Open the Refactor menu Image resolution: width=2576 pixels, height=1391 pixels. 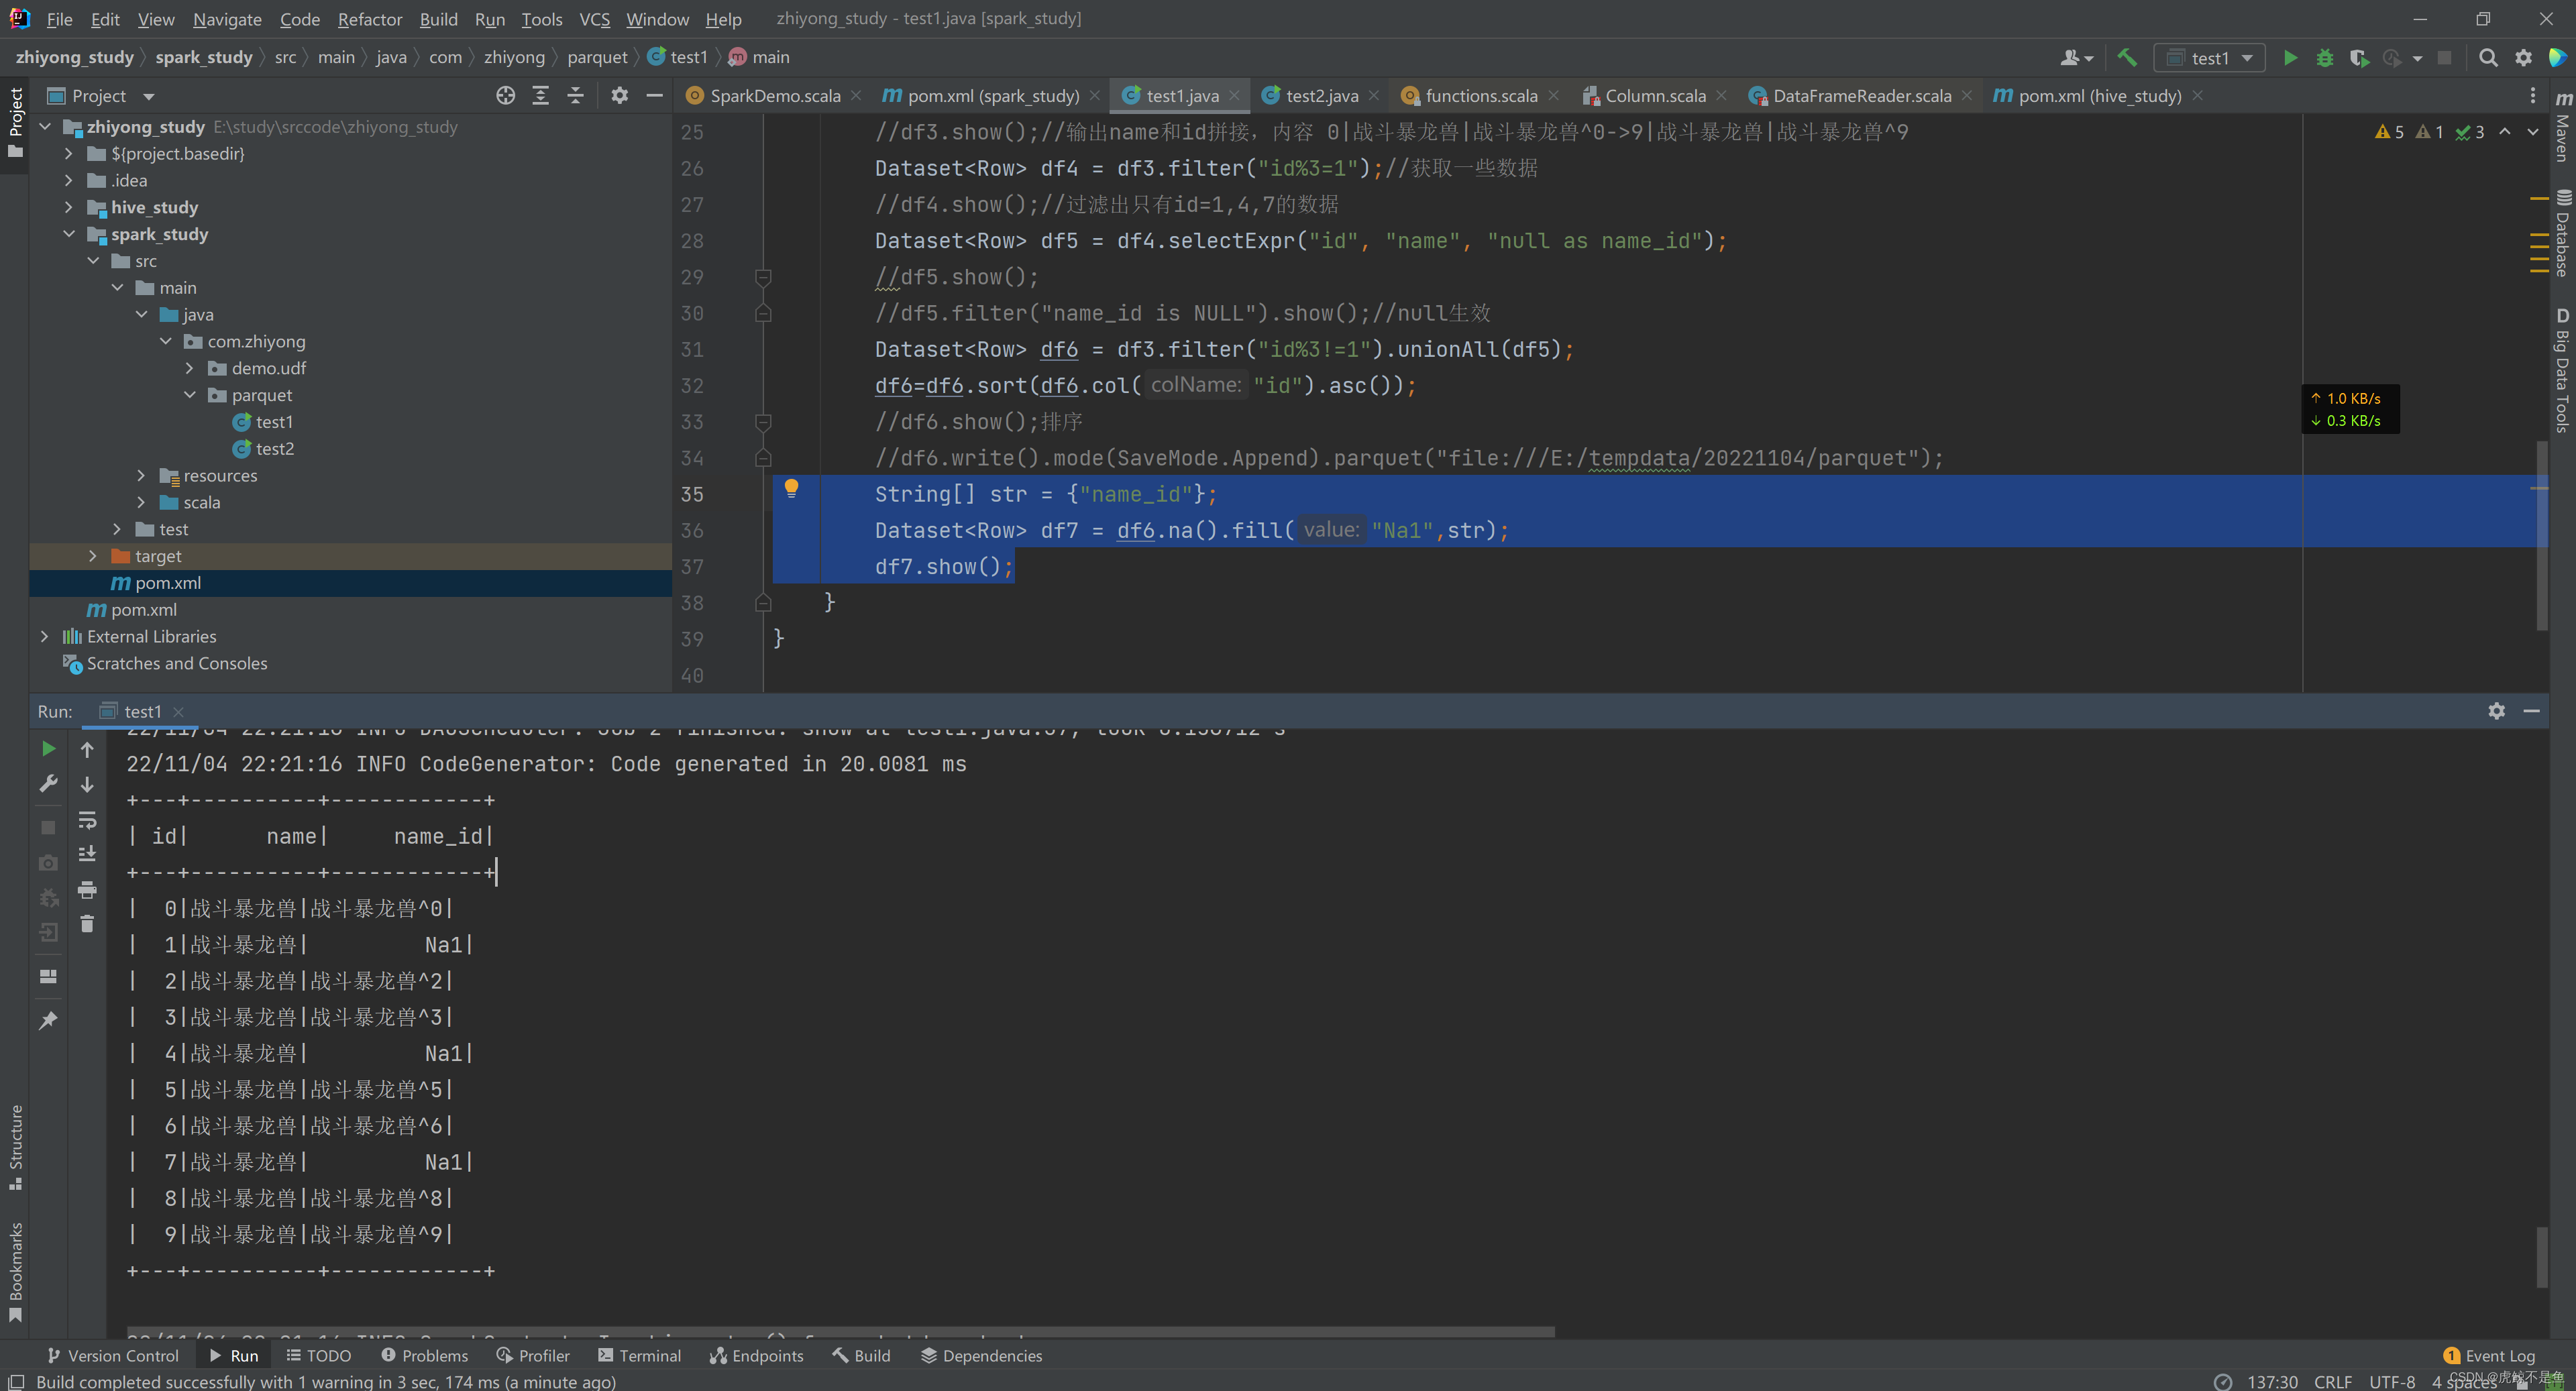coord(370,19)
